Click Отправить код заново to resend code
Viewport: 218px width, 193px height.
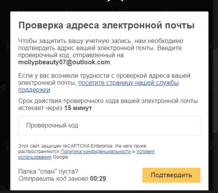pyautogui.click(x=53, y=179)
